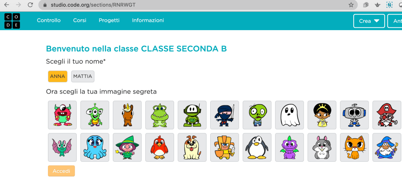Open the Crea dropdown menu

pyautogui.click(x=369, y=21)
